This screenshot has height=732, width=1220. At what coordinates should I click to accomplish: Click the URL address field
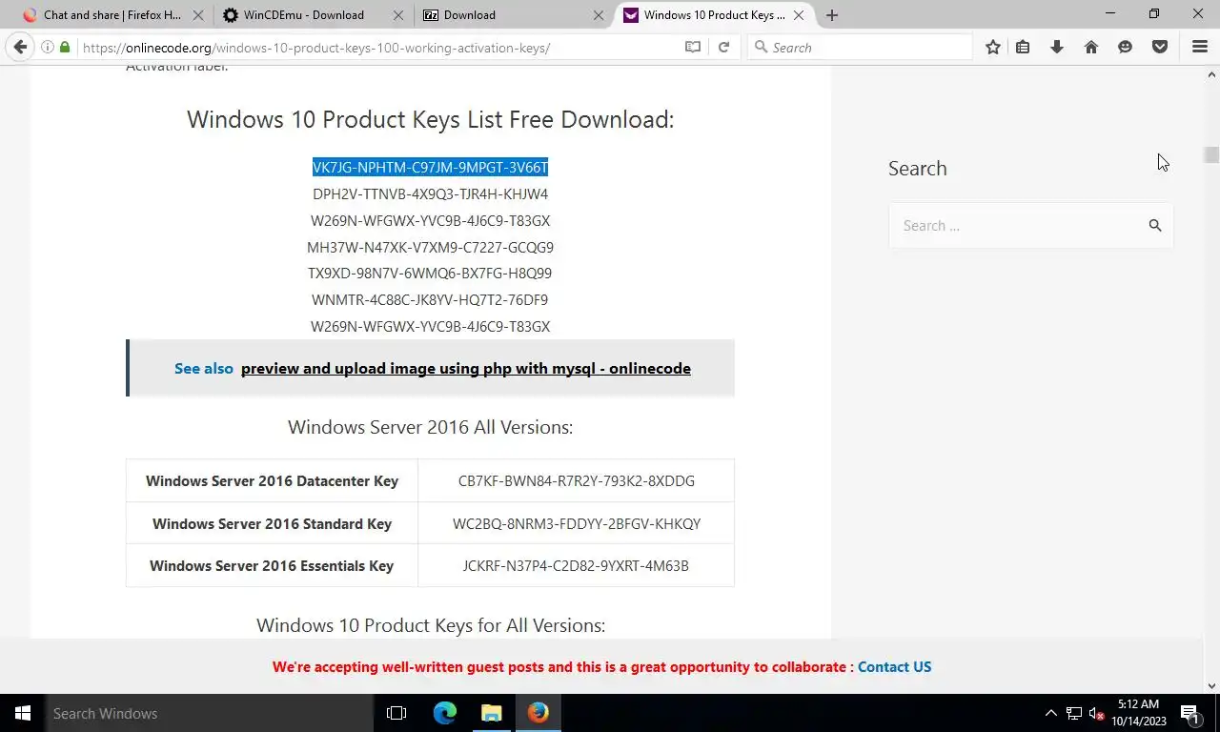(x=376, y=47)
